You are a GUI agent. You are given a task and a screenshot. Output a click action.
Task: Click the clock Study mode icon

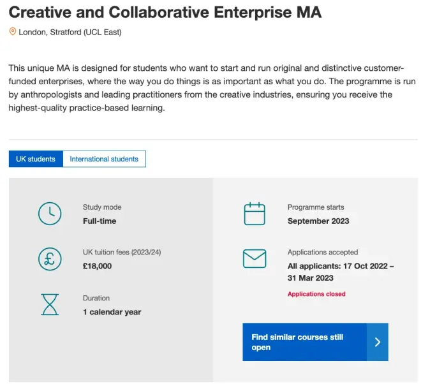[x=50, y=214]
